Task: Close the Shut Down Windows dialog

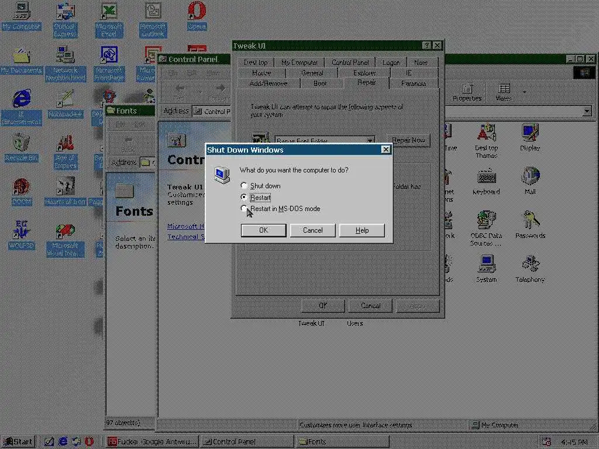Action: (386, 150)
